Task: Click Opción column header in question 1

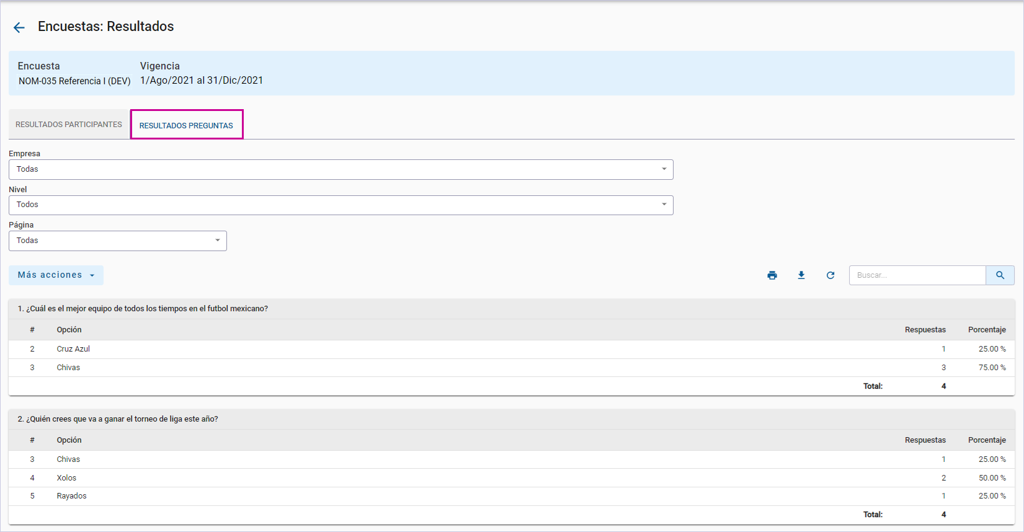Action: pos(69,330)
